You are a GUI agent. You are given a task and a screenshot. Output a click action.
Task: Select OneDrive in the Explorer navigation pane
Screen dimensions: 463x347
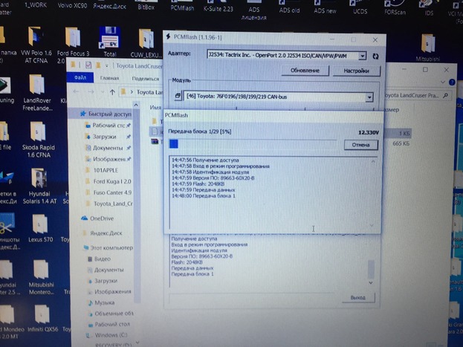102,218
